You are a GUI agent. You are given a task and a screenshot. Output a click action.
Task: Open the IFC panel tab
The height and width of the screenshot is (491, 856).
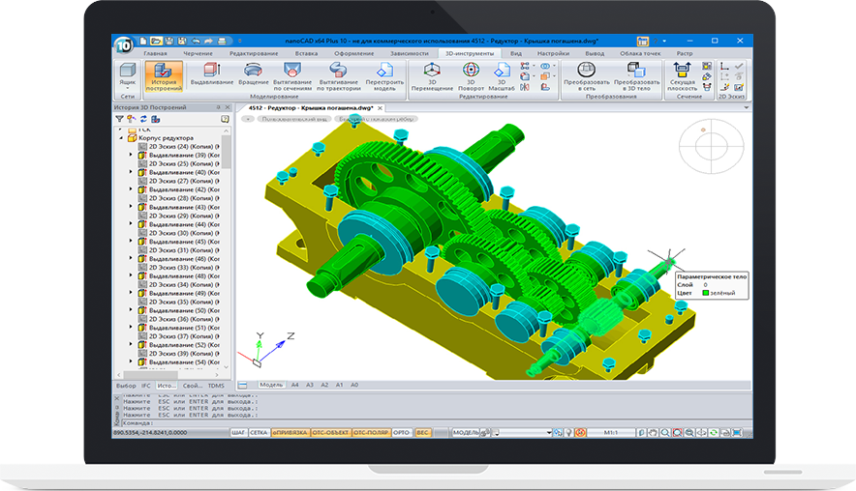pyautogui.click(x=146, y=386)
